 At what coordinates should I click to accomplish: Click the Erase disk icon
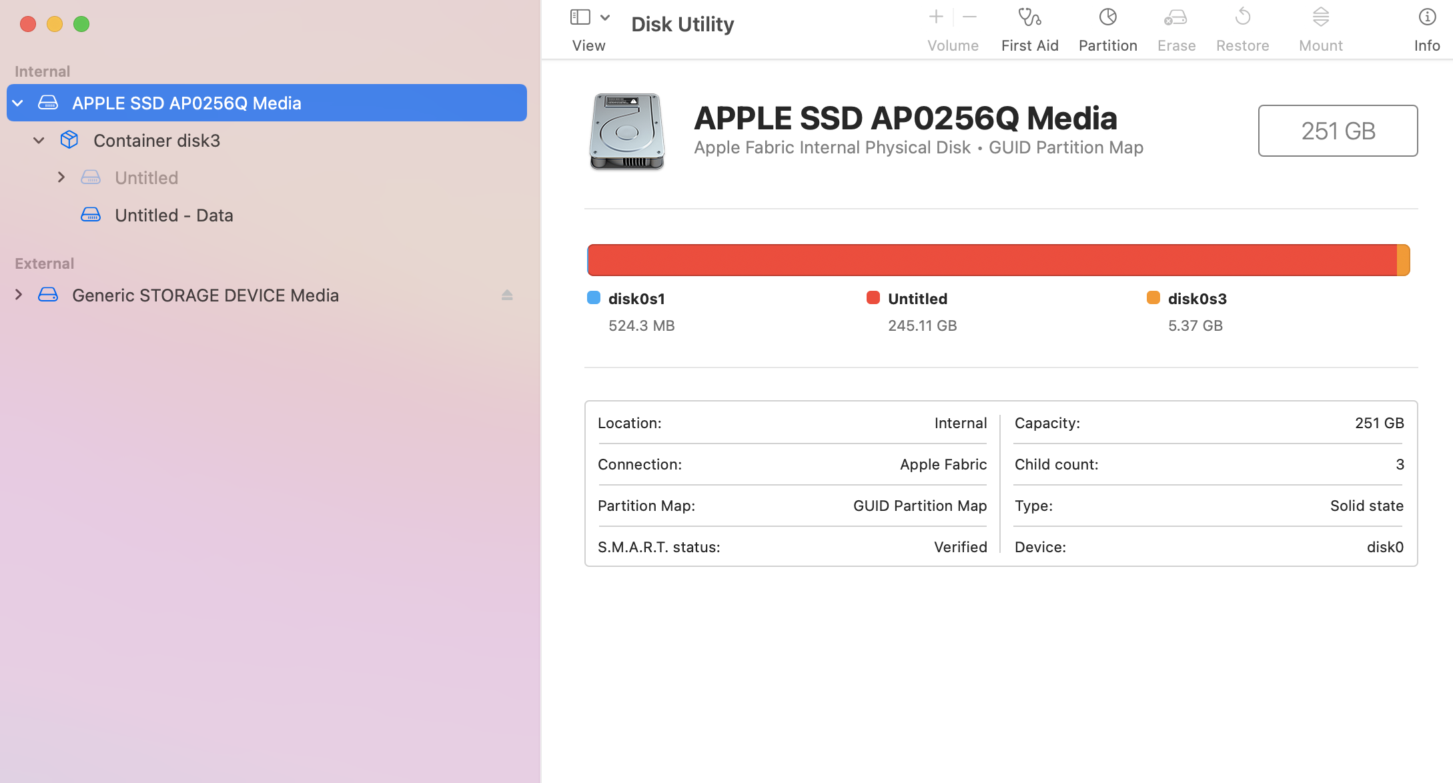tap(1175, 17)
